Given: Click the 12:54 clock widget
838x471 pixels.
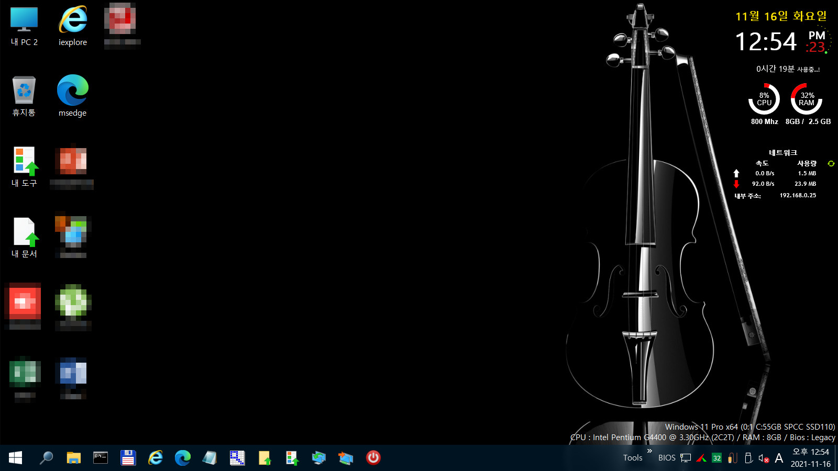Looking at the screenshot, I should (x=766, y=42).
